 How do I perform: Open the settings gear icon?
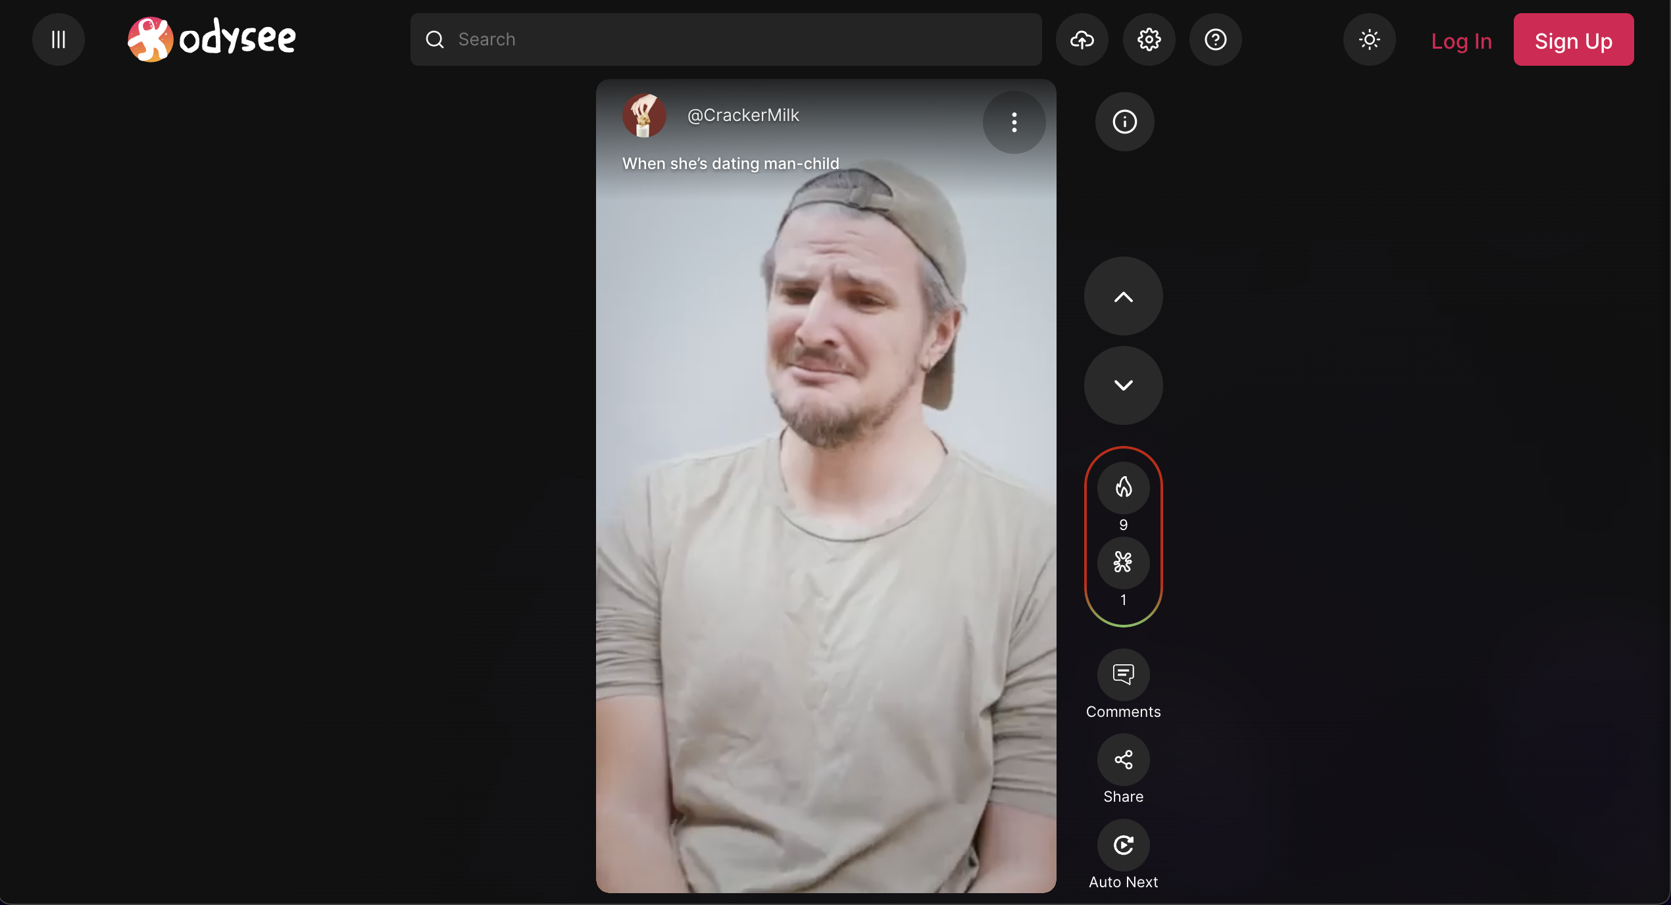point(1149,39)
